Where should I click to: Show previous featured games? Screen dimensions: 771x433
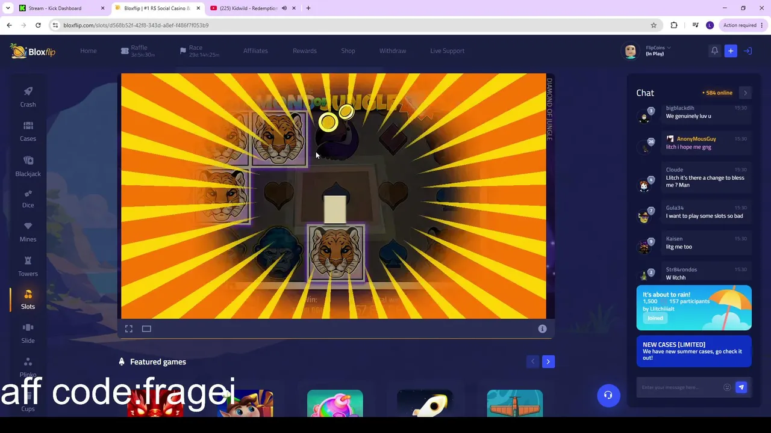tap(532, 361)
